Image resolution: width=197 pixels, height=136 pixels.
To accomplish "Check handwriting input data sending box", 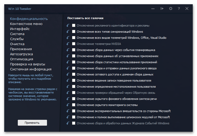I will pos(74,68).
